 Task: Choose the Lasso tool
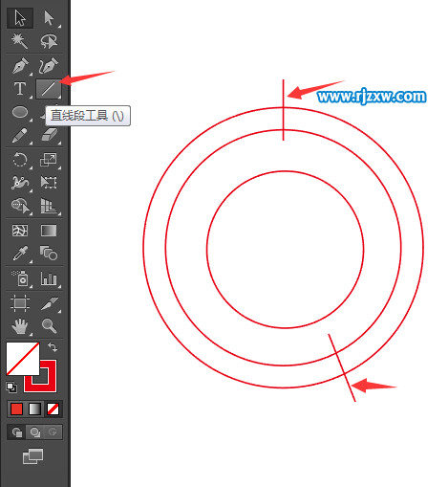point(49,41)
